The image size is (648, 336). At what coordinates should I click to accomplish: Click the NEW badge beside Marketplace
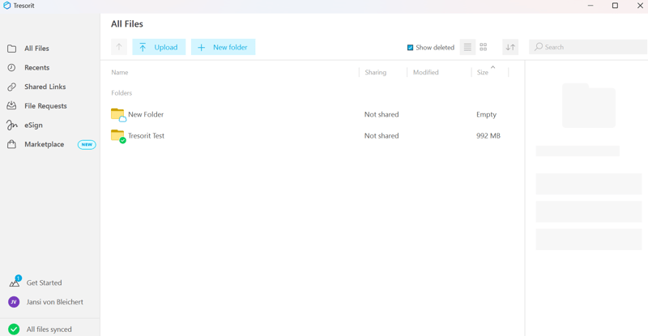[x=87, y=145]
